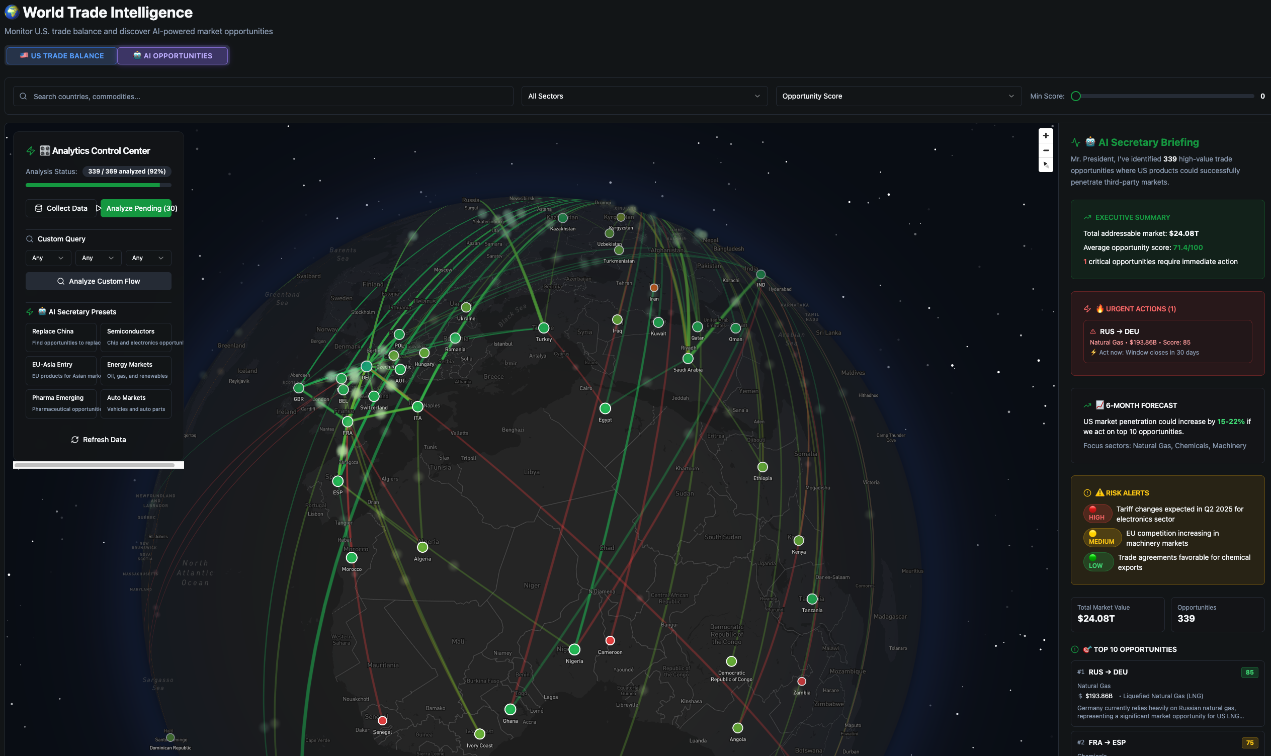
Task: Click Analyze Custom Flow
Action: (x=98, y=281)
